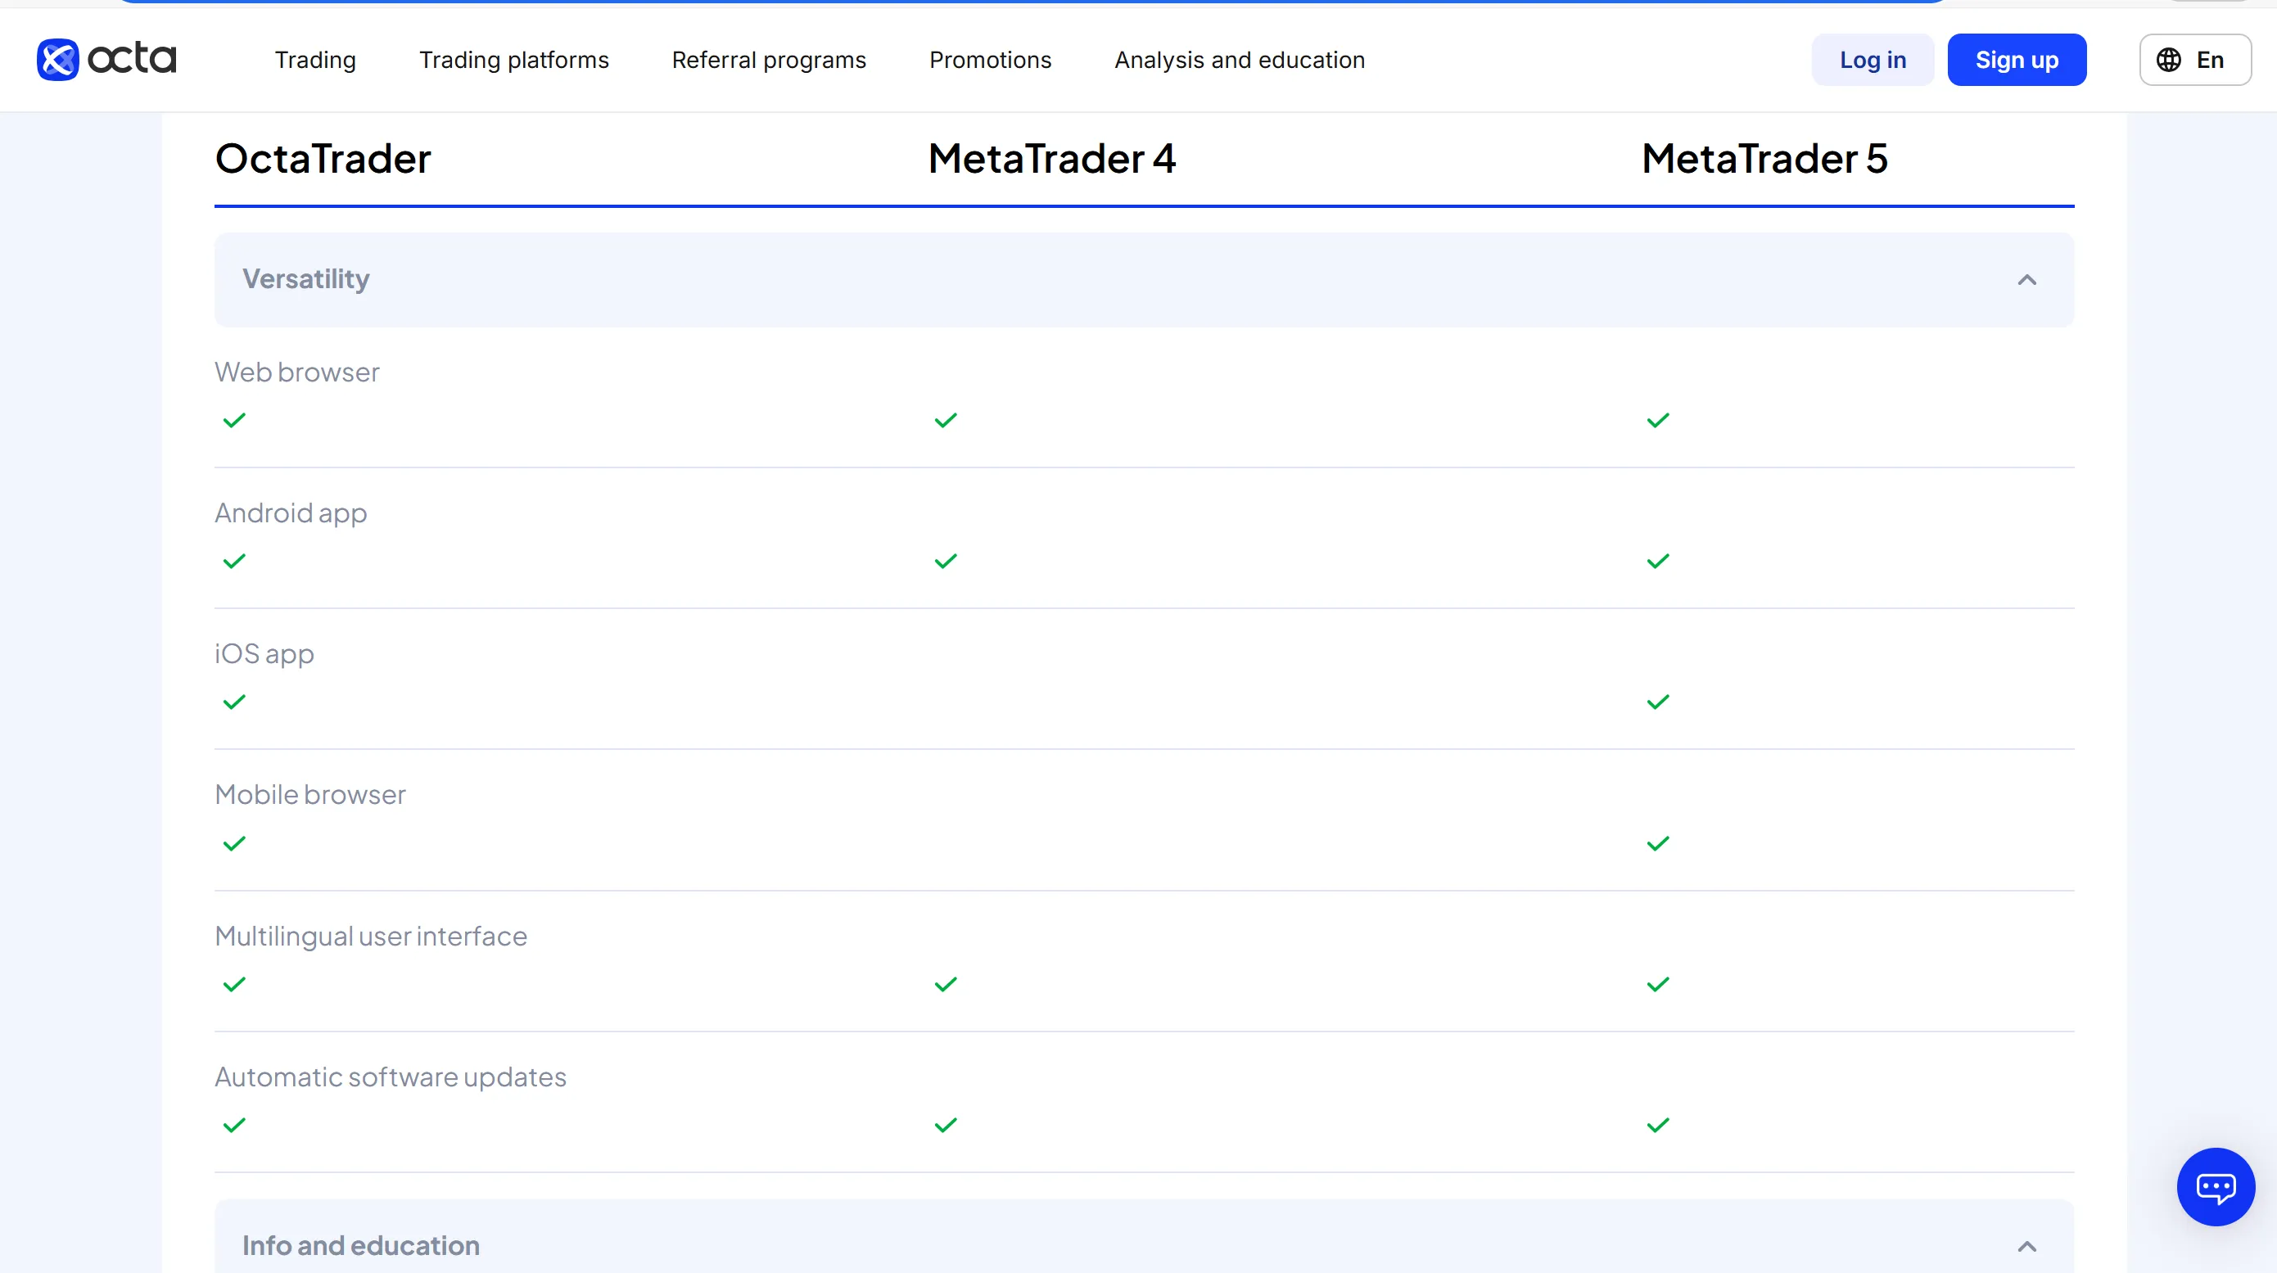
Task: Click OctaTrader Automatic software updates checkmark
Action: [x=234, y=1126]
